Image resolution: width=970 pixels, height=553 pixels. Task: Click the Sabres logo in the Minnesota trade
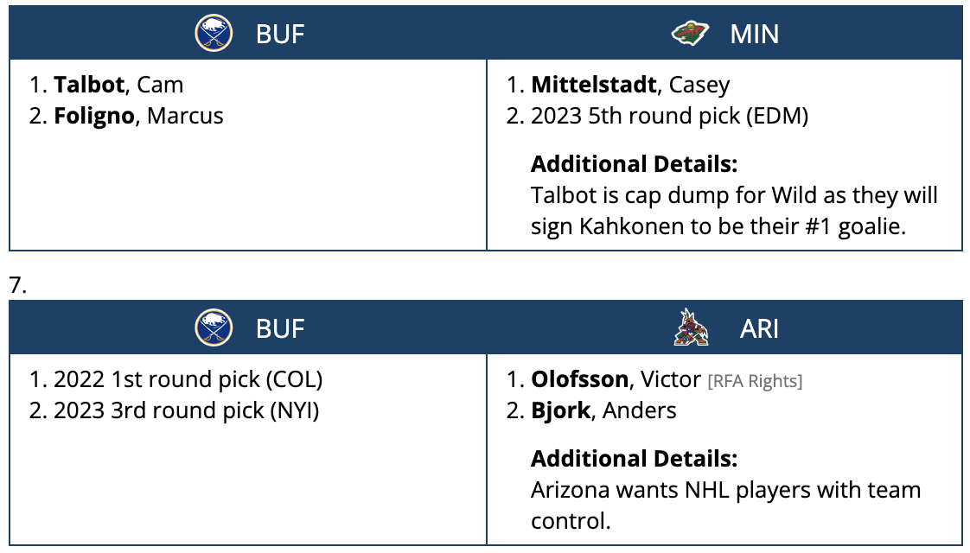point(213,34)
